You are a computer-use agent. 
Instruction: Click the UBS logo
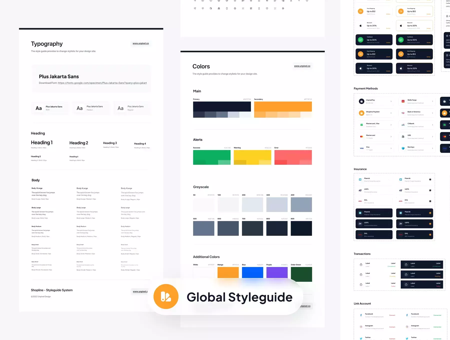[x=403, y=136]
